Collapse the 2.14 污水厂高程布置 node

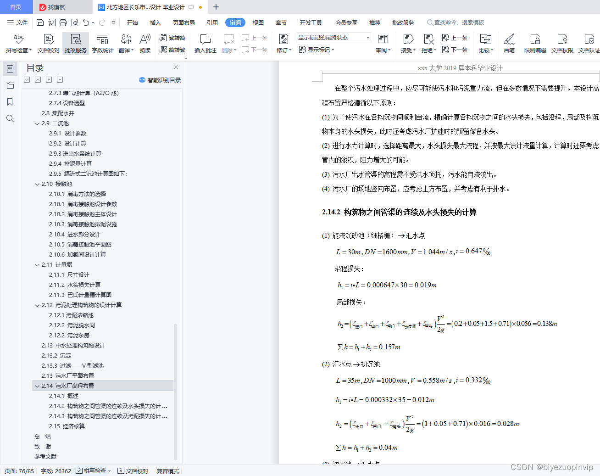click(37, 386)
